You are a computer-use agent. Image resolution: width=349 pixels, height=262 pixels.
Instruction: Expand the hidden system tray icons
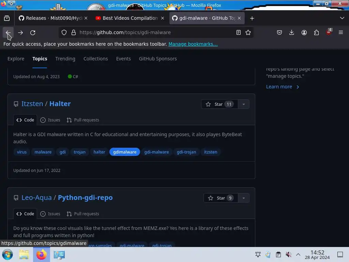pos(298,254)
